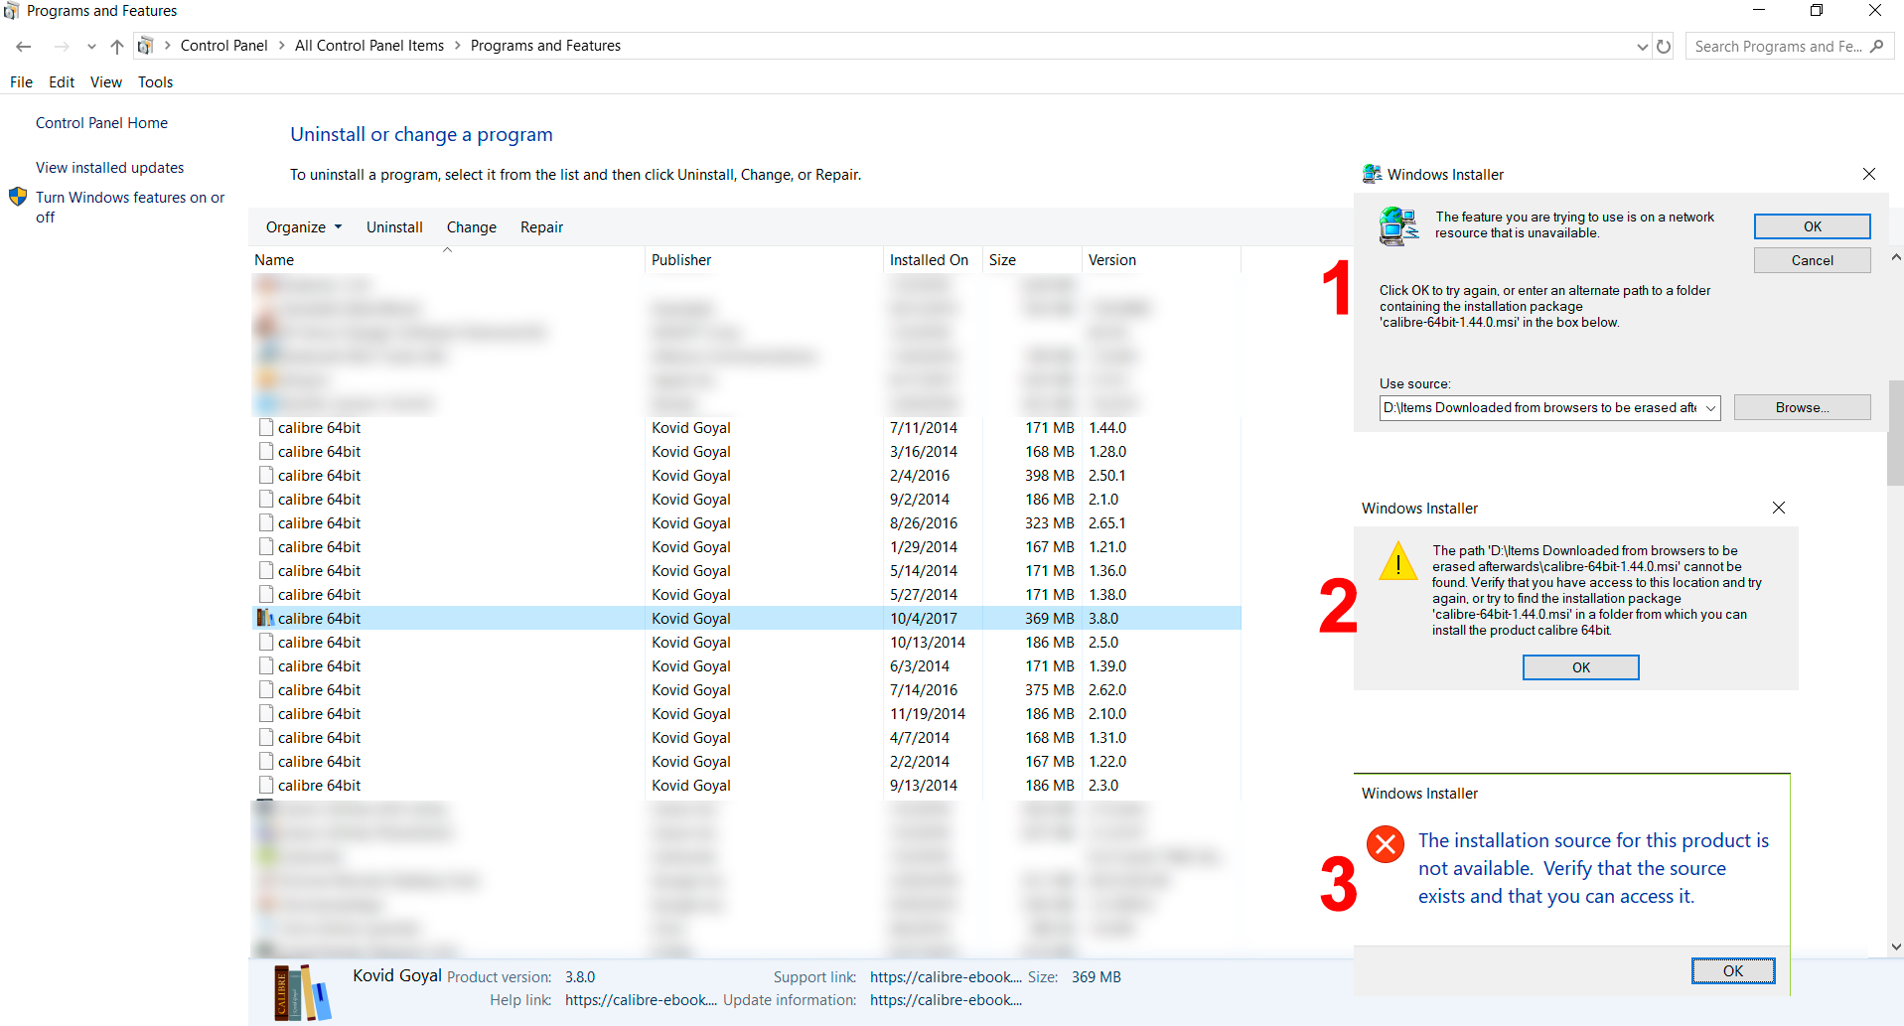Viewport: 1904px width, 1026px height.
Task: Select calibre 64bit version 2.50.1 icon
Action: click(x=266, y=476)
